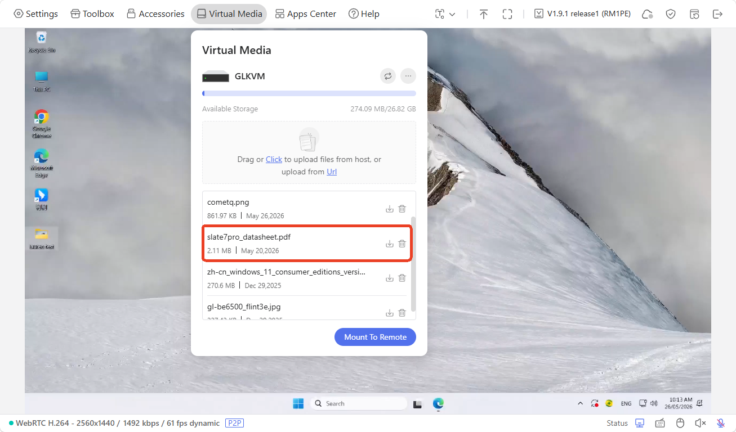
Task: Click the keyboard status icon in status bar
Action: click(660, 423)
